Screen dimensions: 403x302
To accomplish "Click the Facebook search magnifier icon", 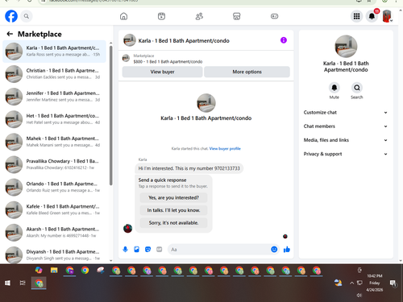I will (27, 16).
